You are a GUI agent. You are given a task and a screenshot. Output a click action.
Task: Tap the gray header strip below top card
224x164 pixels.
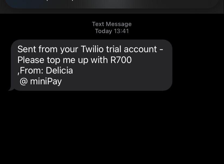point(112,11)
